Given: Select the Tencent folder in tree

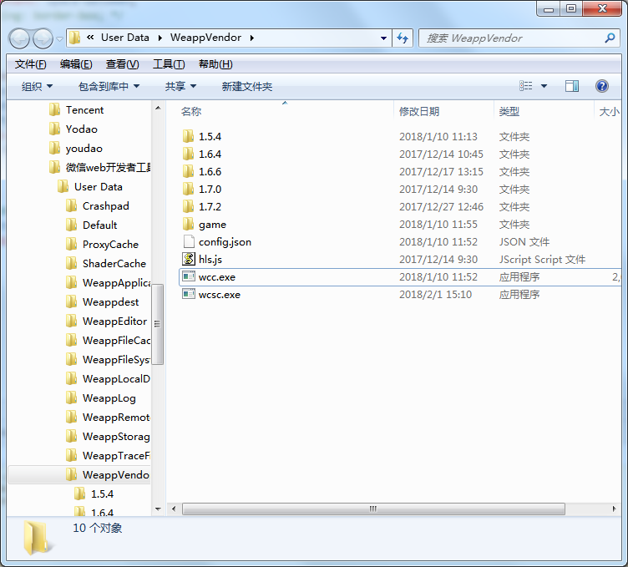Looking at the screenshot, I should coord(77,109).
